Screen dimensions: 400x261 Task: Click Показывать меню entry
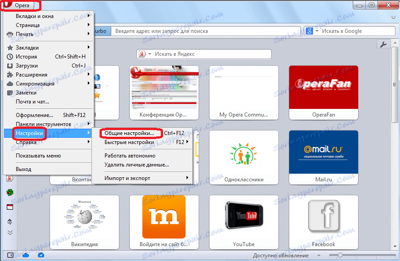[x=38, y=156]
